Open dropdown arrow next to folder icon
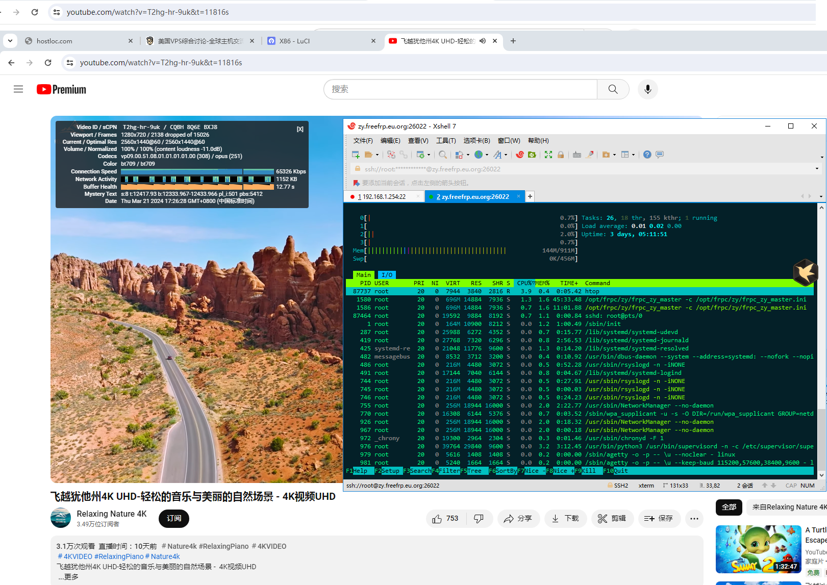Image resolution: width=827 pixels, height=585 pixels. tap(377, 155)
